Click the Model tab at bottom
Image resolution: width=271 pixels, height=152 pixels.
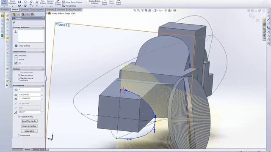[x=27, y=149]
